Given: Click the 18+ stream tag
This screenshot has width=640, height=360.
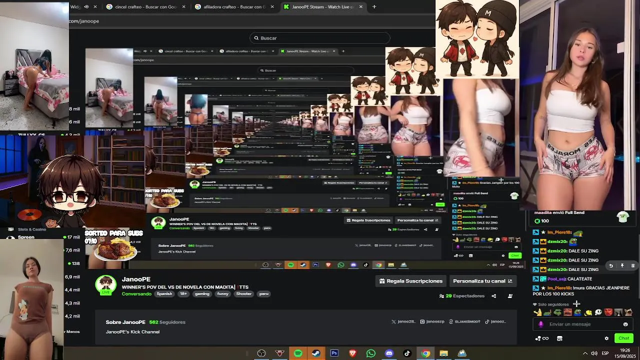Looking at the screenshot, I should tap(183, 294).
